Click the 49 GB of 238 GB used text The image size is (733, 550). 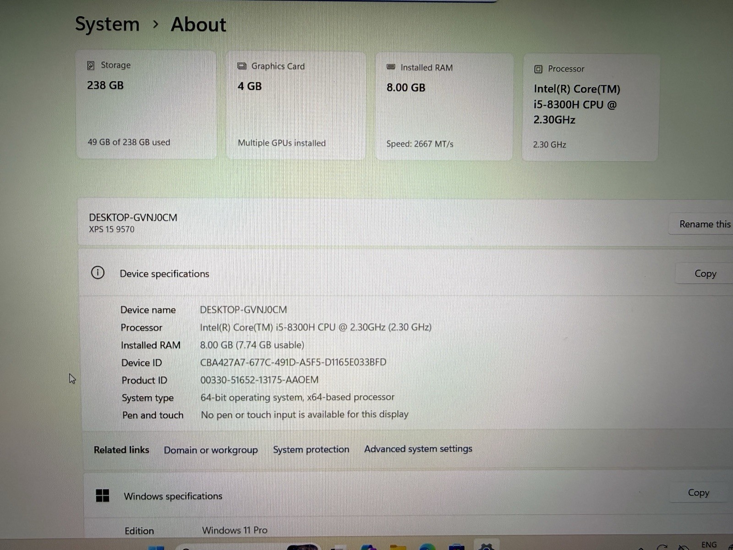coord(129,142)
